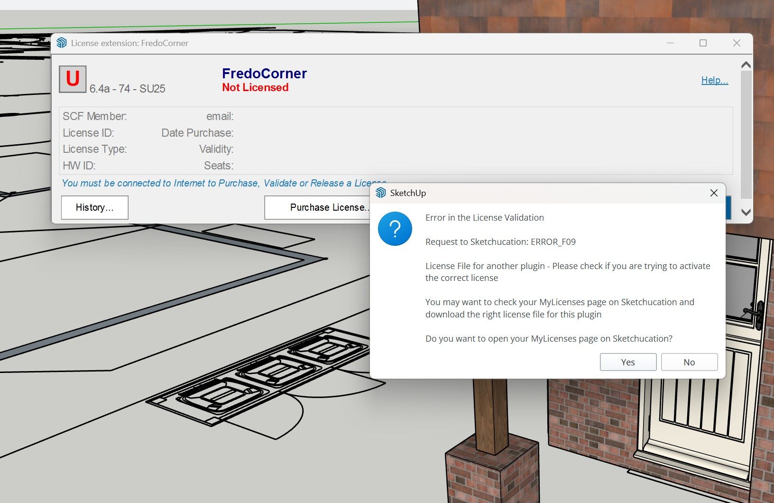Maximize the License extension window
Screen dimensions: 774x503
pos(703,43)
